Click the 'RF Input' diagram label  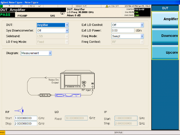click(x=86, y=90)
